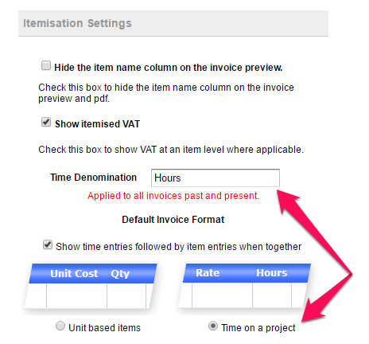
Task: Click the 'Show time entries followed by item entries' label
Action: [178, 247]
